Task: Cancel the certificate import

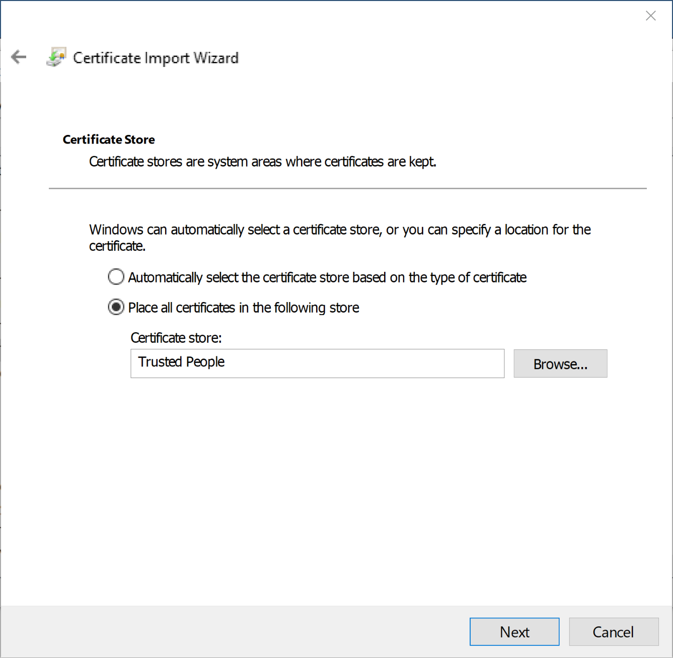Action: point(614,631)
